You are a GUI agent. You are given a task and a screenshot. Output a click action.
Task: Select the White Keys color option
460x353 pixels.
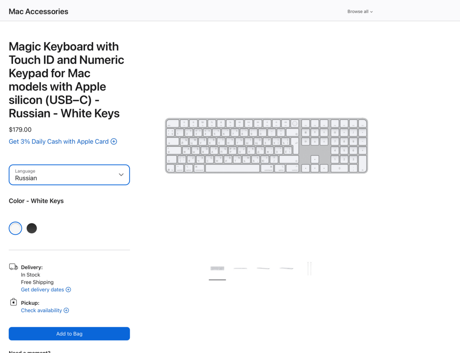coord(16,228)
